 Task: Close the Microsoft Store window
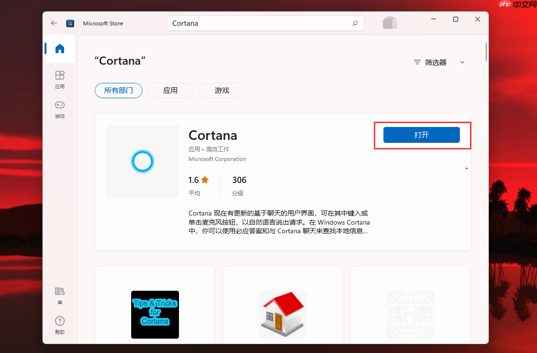point(477,19)
